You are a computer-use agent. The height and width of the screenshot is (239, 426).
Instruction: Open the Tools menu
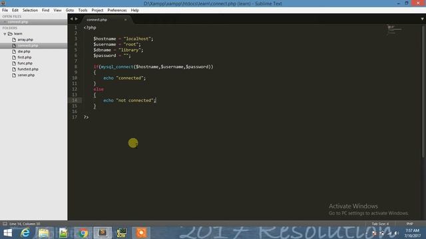pyautogui.click(x=83, y=11)
